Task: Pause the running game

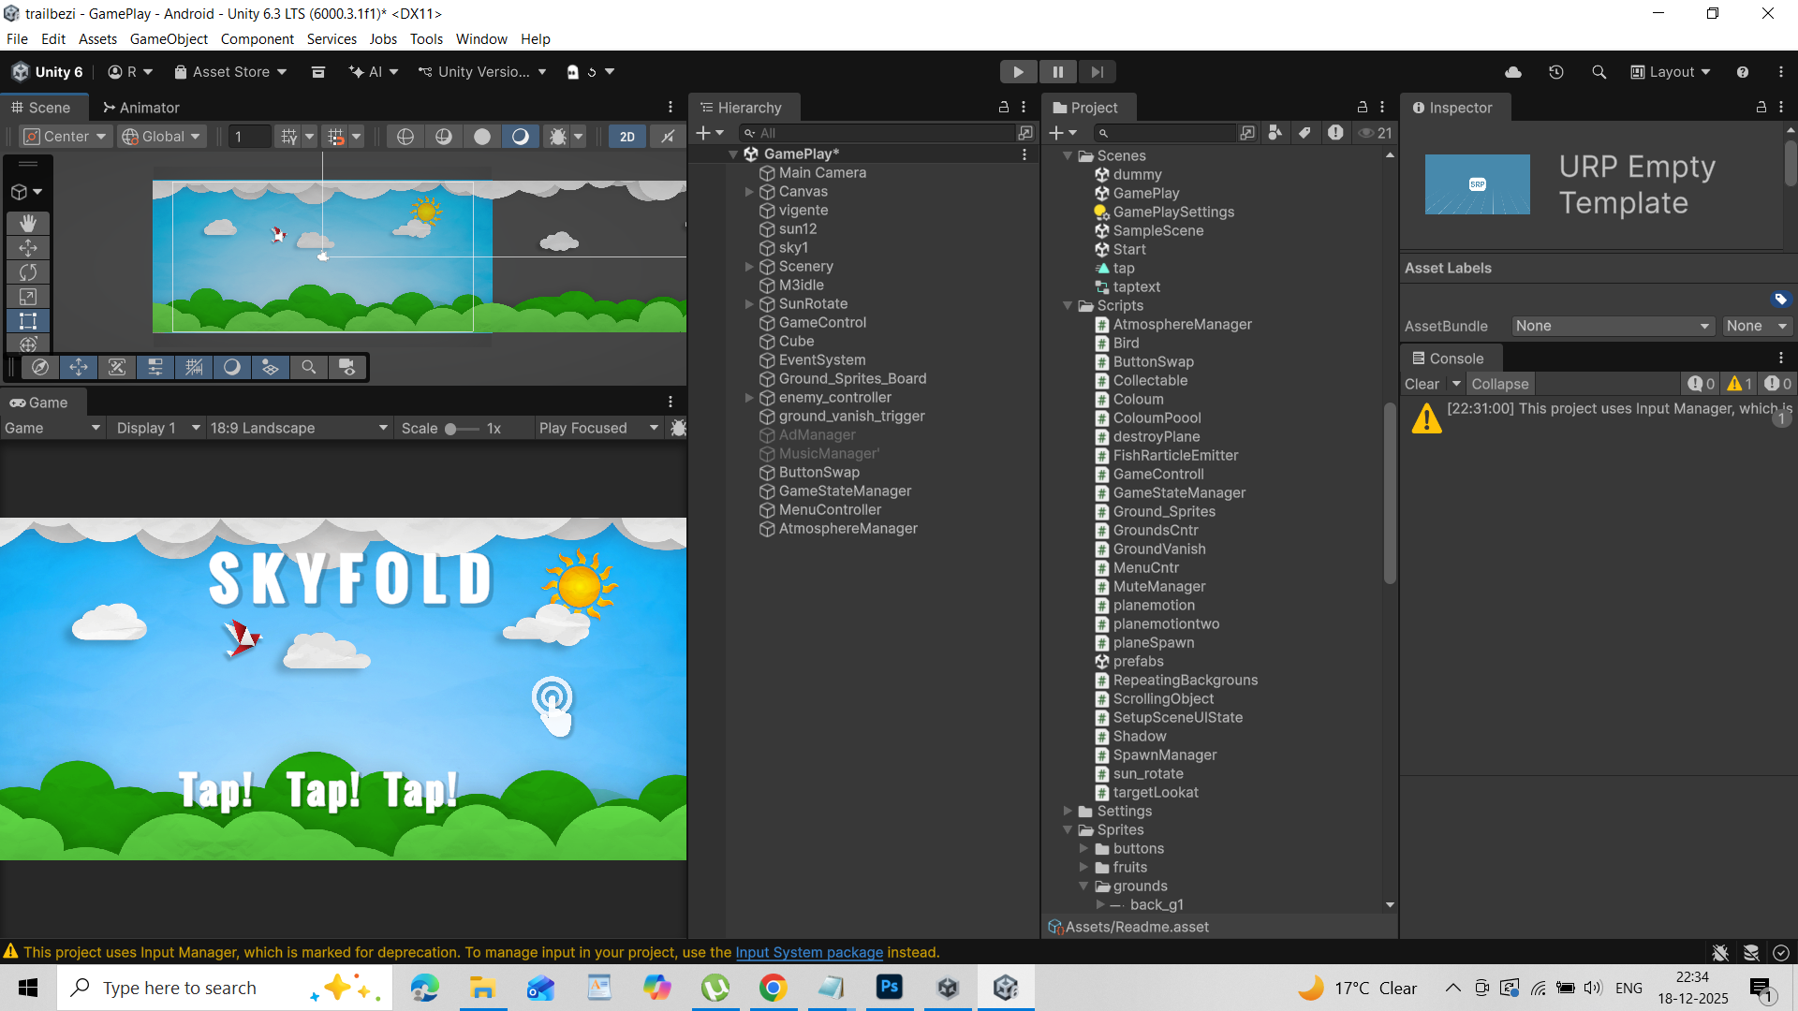Action: 1058,71
